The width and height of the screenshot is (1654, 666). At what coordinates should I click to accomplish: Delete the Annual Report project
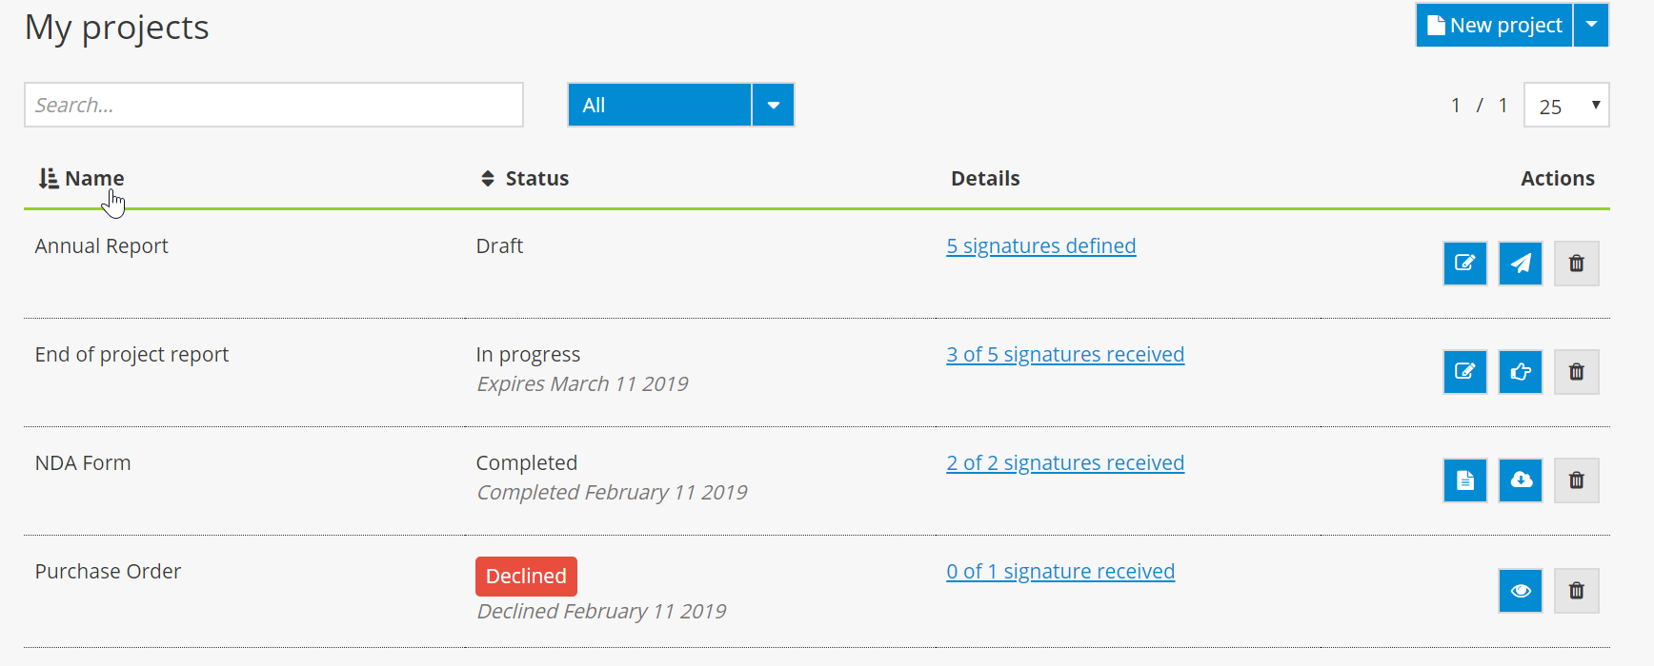(x=1576, y=264)
